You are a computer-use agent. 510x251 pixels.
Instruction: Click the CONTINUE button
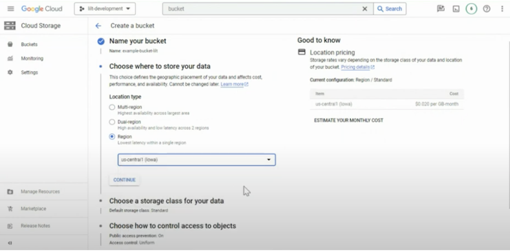tap(125, 180)
